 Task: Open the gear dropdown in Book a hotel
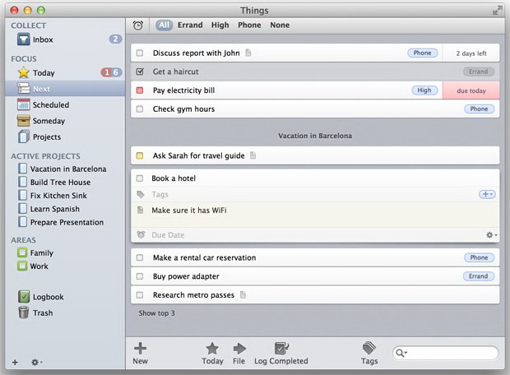[491, 235]
